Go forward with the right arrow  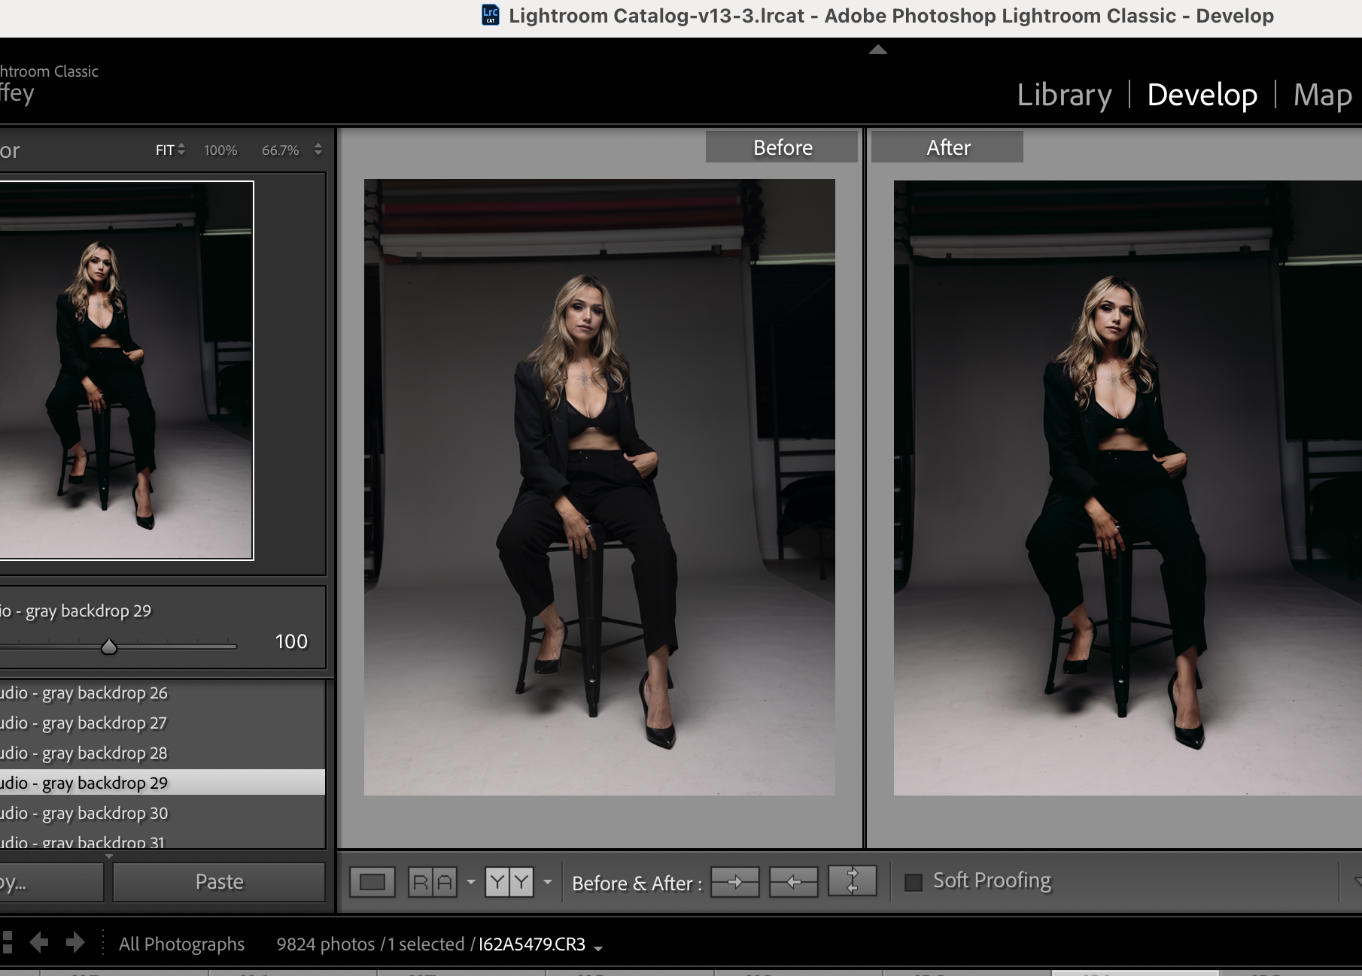click(75, 942)
